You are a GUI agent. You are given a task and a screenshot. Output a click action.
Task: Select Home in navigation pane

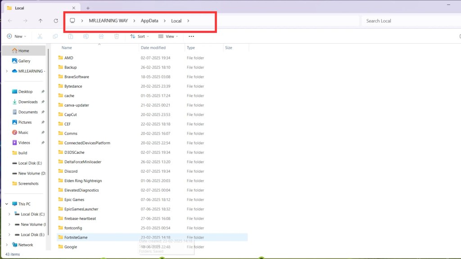tap(24, 51)
